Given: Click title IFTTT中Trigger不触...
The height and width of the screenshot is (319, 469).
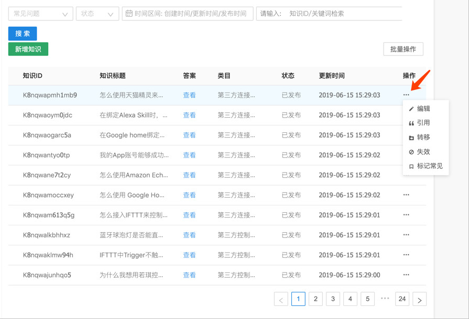Looking at the screenshot, I should tap(132, 255).
